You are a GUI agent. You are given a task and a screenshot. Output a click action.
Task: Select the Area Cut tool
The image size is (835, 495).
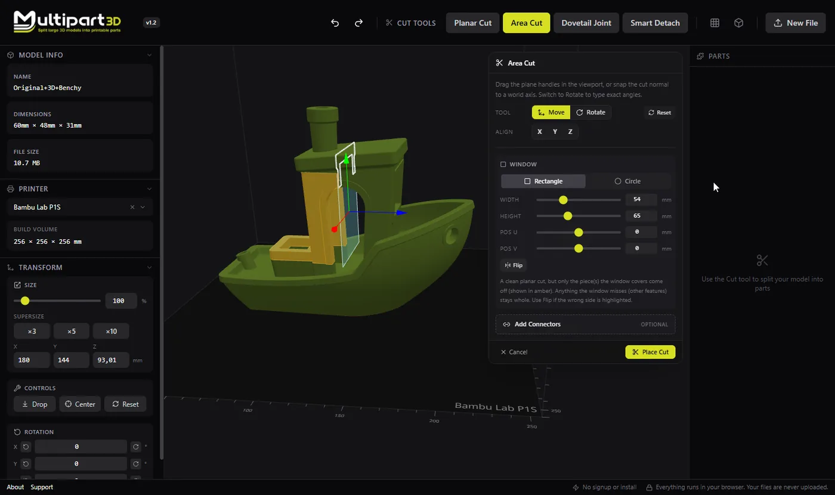(527, 23)
